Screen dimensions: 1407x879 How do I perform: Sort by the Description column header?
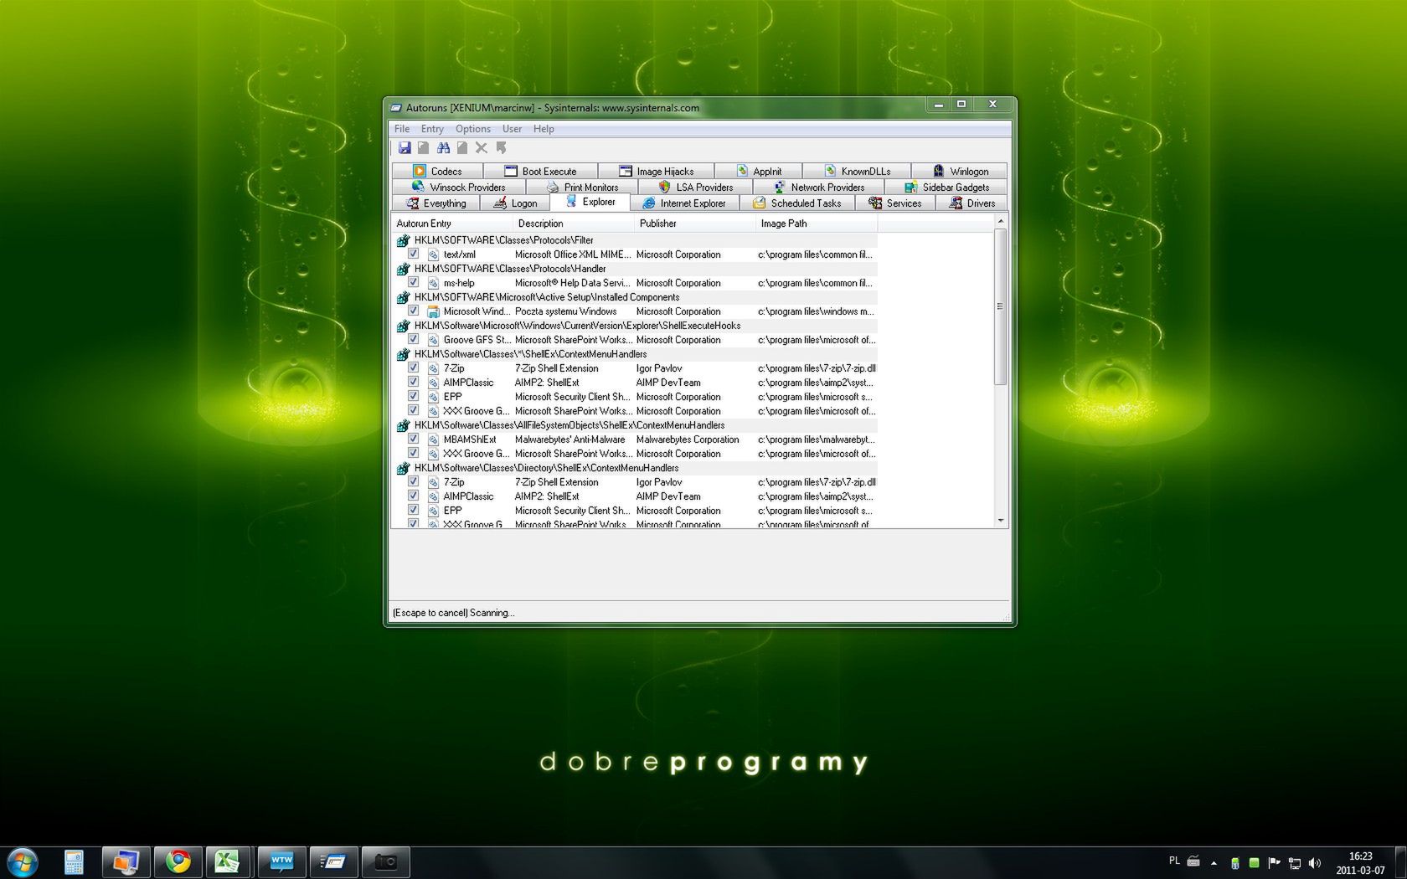[x=574, y=224]
